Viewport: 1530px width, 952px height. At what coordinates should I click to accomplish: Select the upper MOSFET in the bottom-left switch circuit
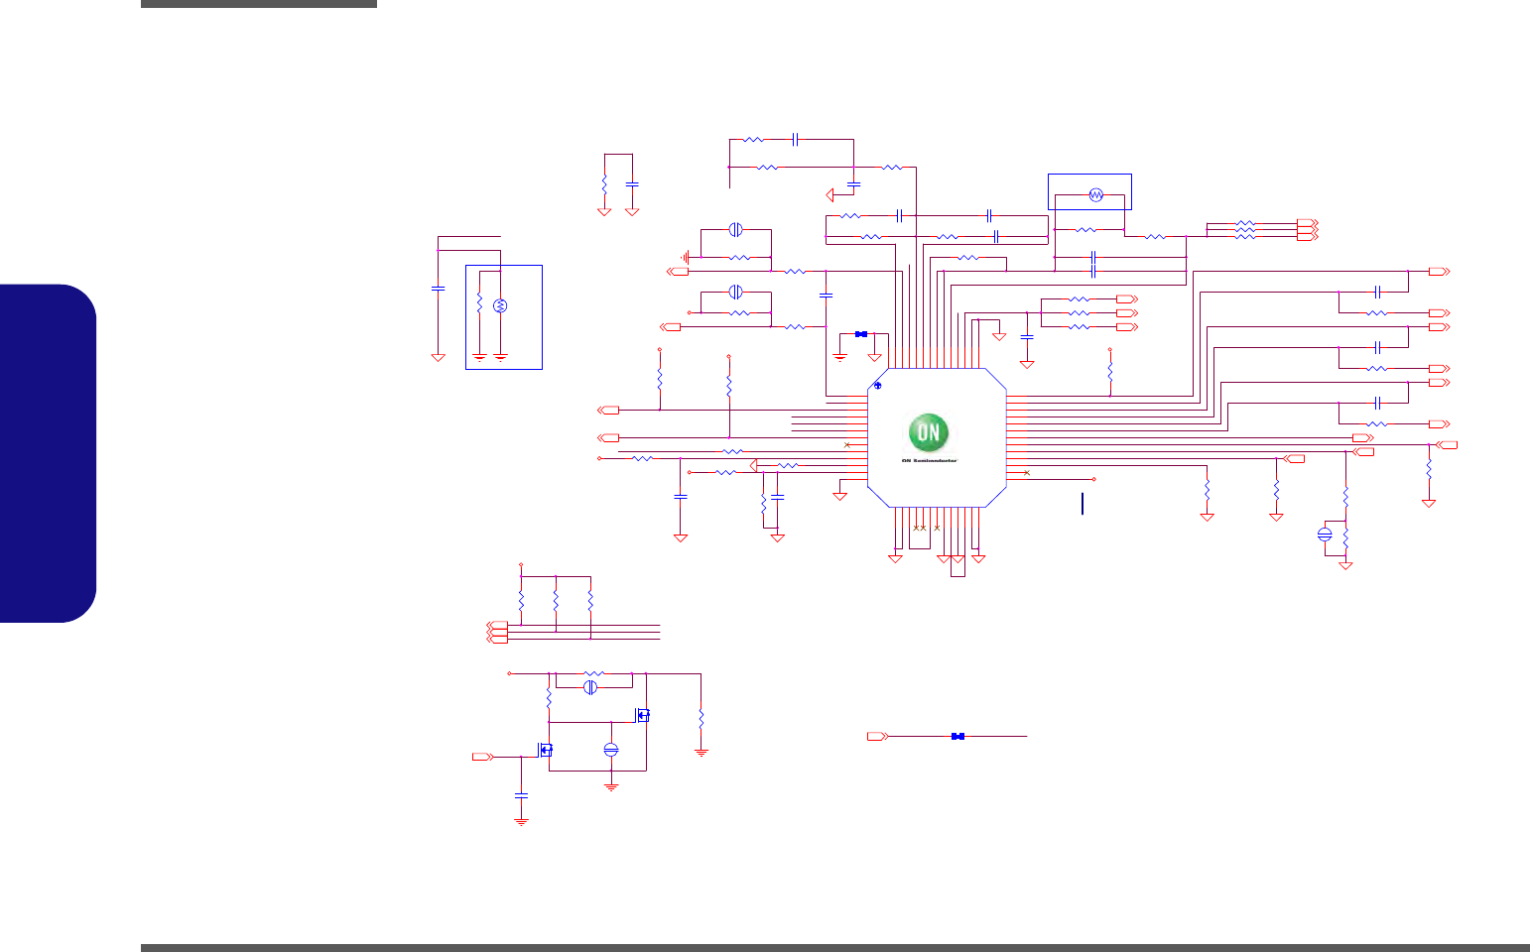(643, 714)
